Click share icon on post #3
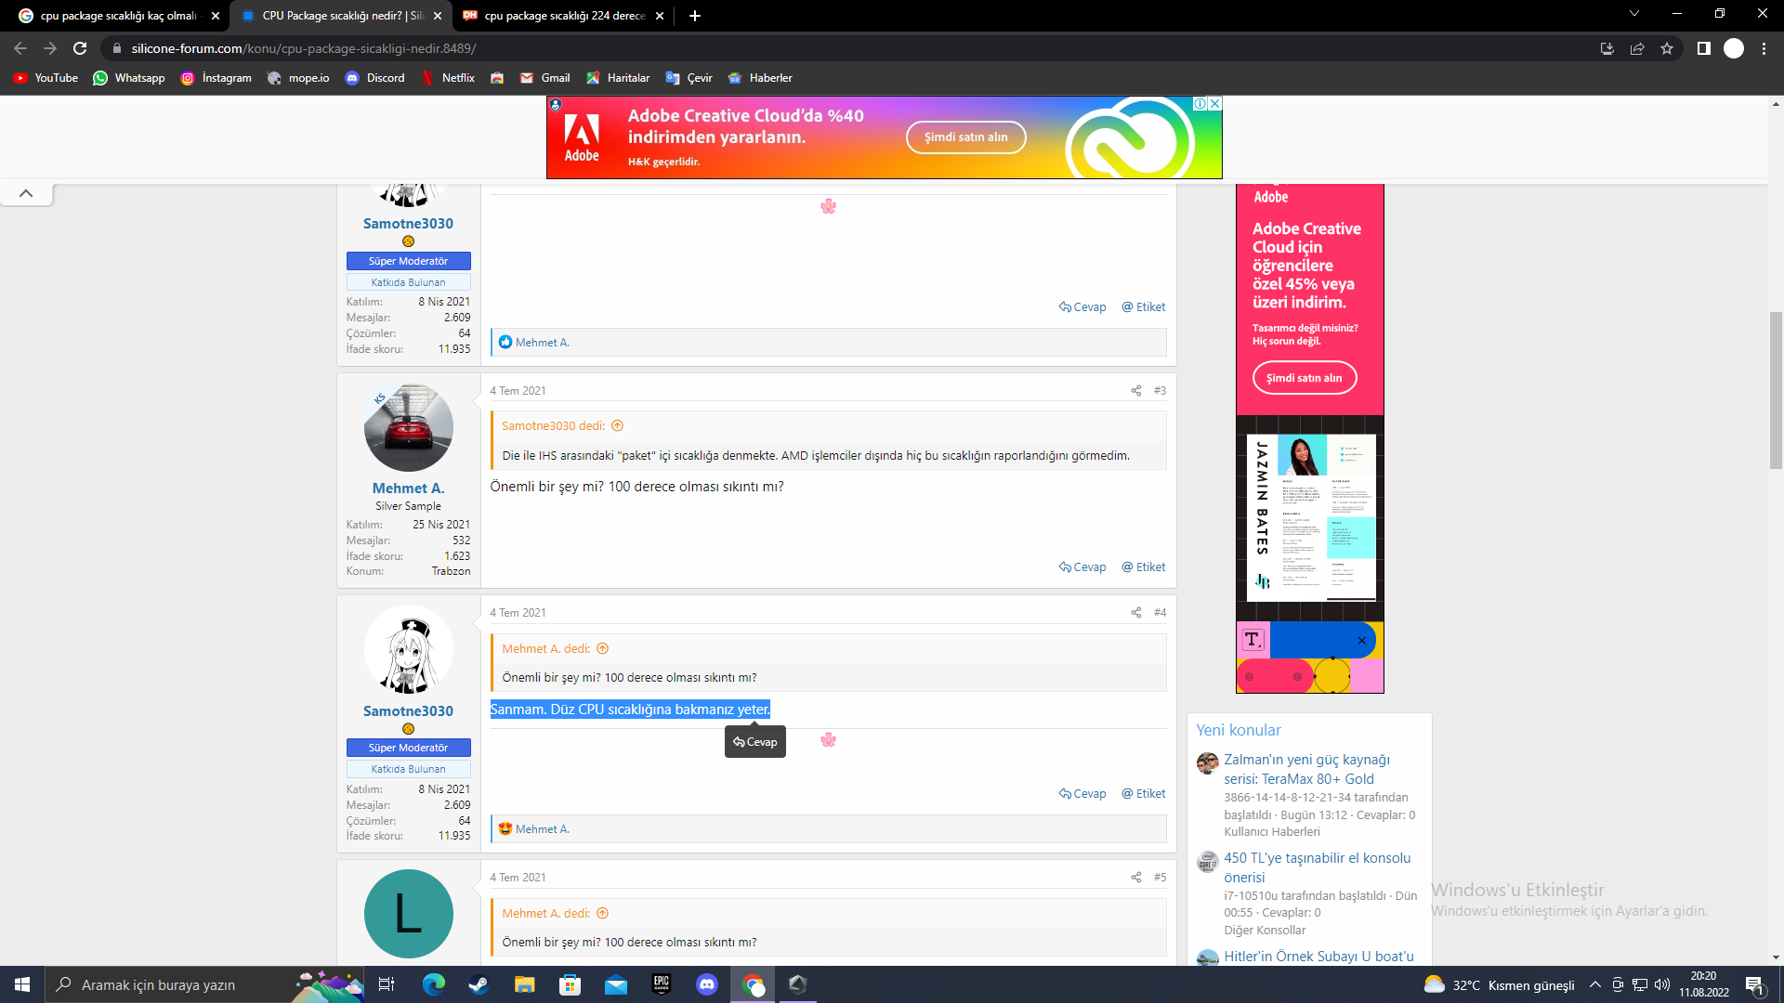Viewport: 1784px width, 1003px height. point(1135,391)
